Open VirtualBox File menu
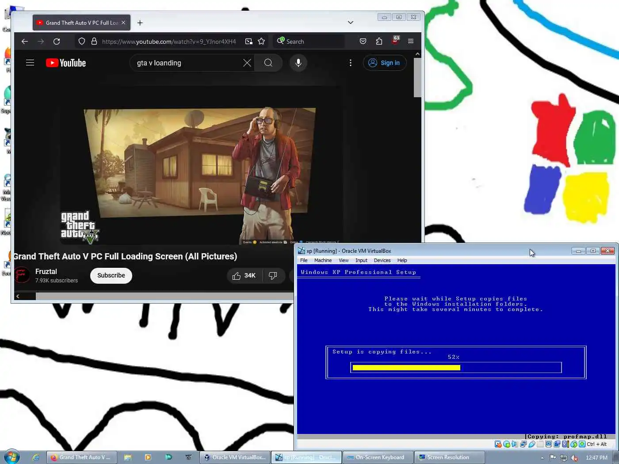Image resolution: width=619 pixels, height=464 pixels. tap(304, 260)
